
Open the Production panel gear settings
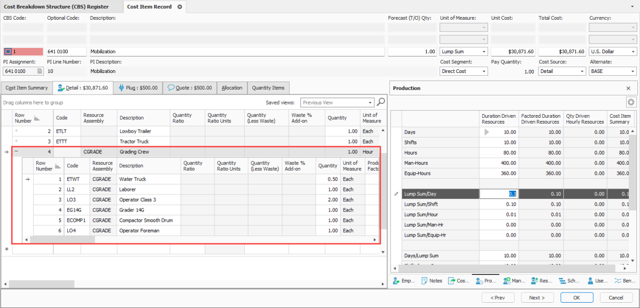point(631,102)
